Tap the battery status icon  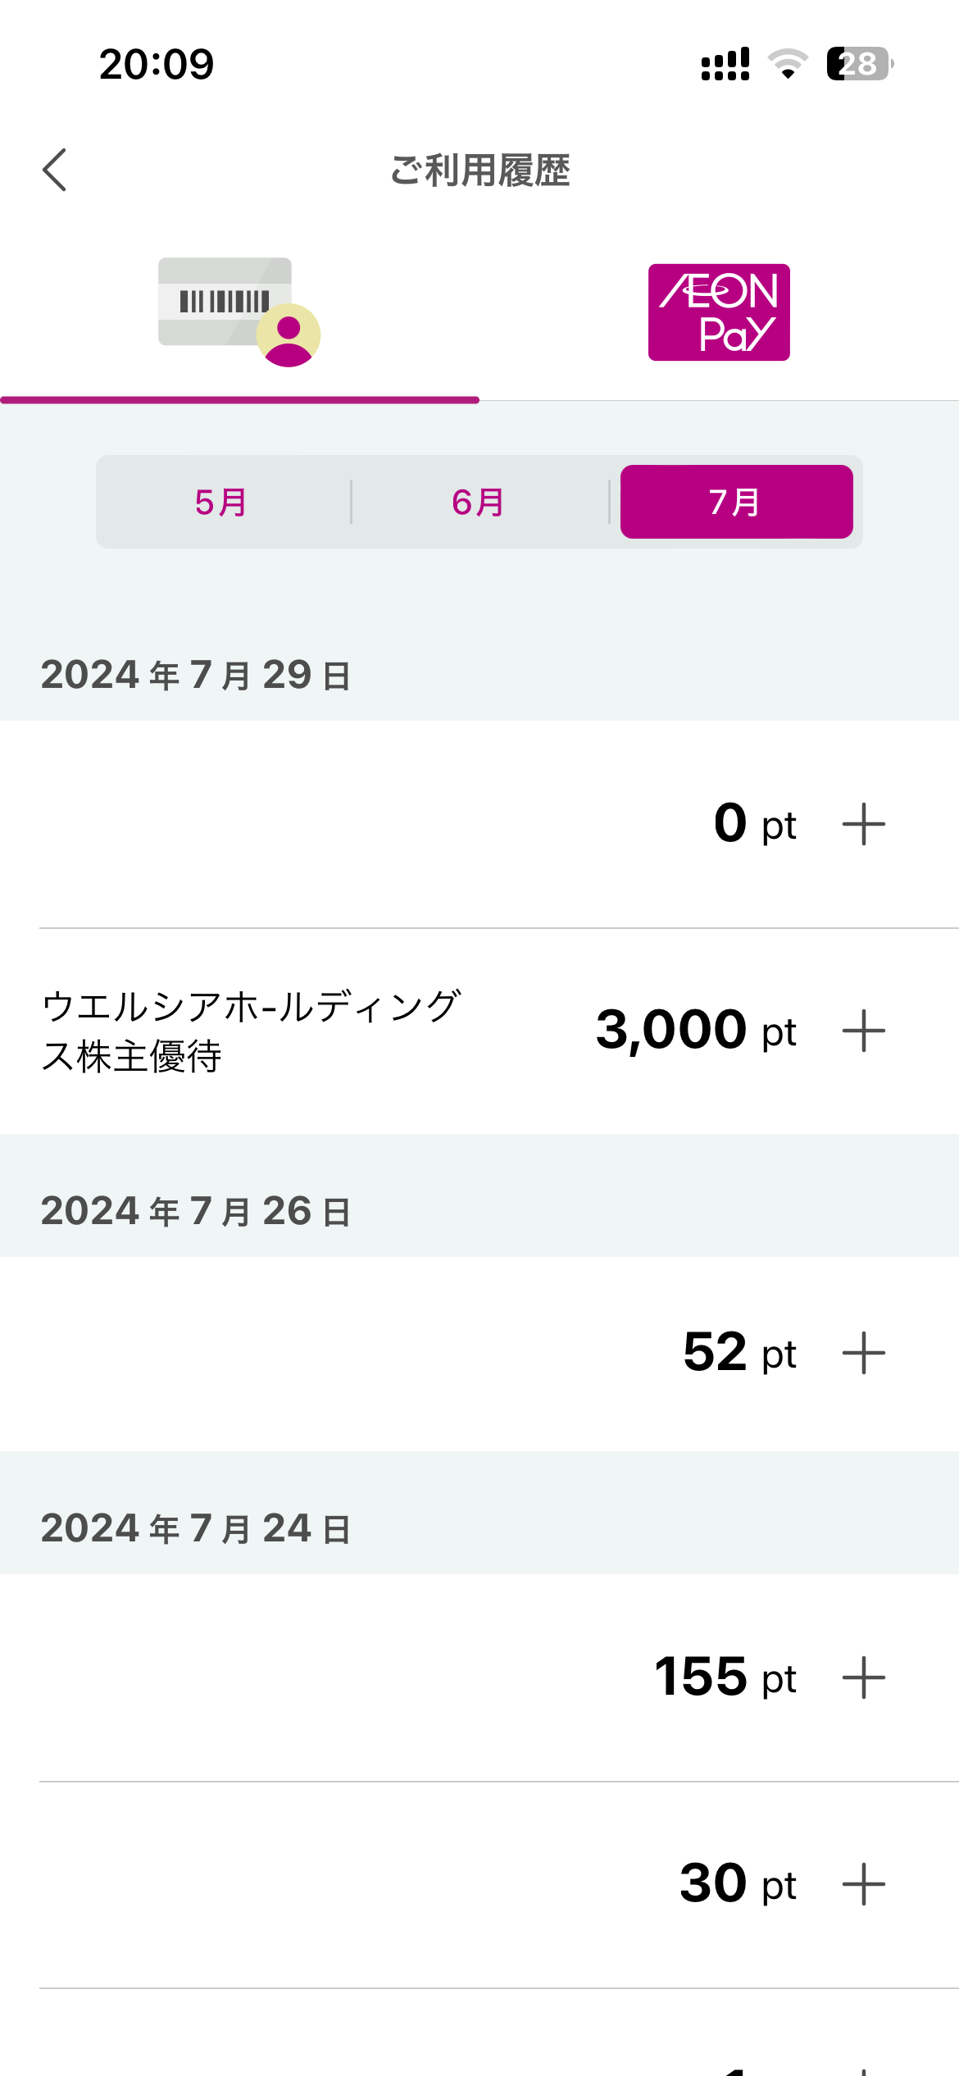(x=859, y=64)
